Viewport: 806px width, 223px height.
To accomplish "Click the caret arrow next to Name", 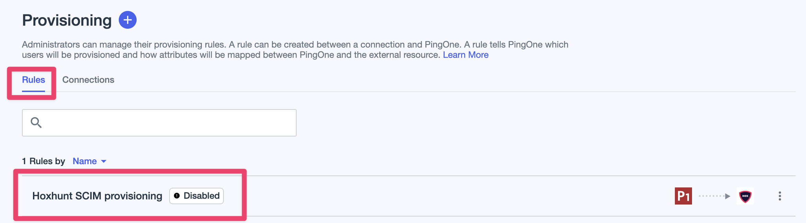I will [x=104, y=161].
